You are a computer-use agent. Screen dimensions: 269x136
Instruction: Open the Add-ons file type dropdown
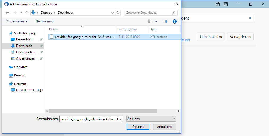(151, 119)
